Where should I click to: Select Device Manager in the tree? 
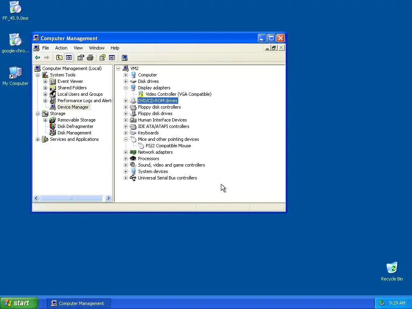pos(73,107)
